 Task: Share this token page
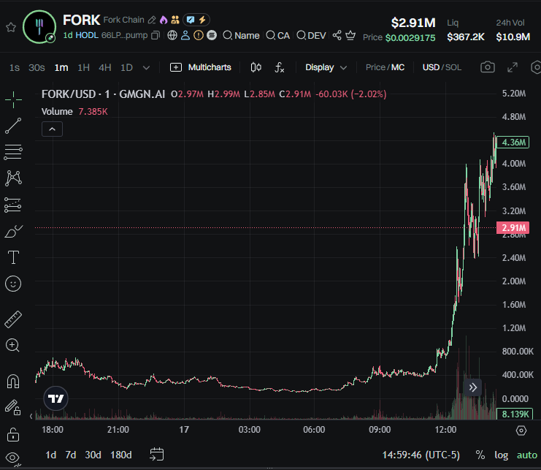click(x=337, y=35)
